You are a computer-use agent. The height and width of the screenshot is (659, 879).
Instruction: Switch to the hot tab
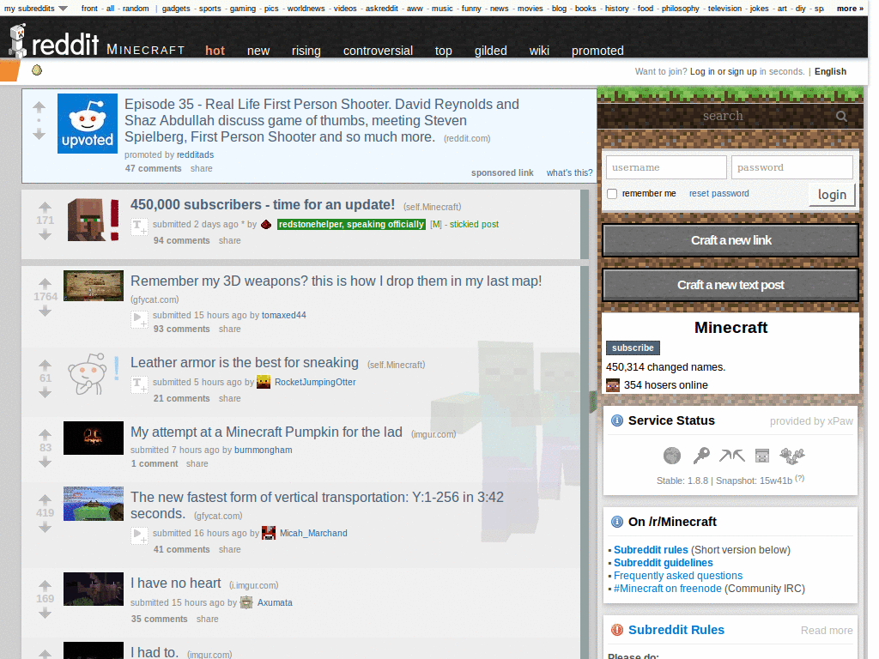(x=215, y=51)
